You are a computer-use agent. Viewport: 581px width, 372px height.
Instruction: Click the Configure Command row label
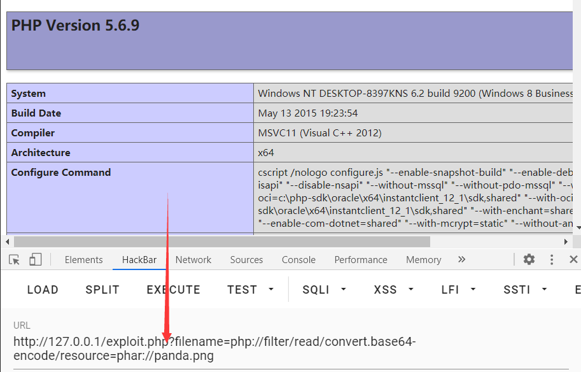click(60, 173)
